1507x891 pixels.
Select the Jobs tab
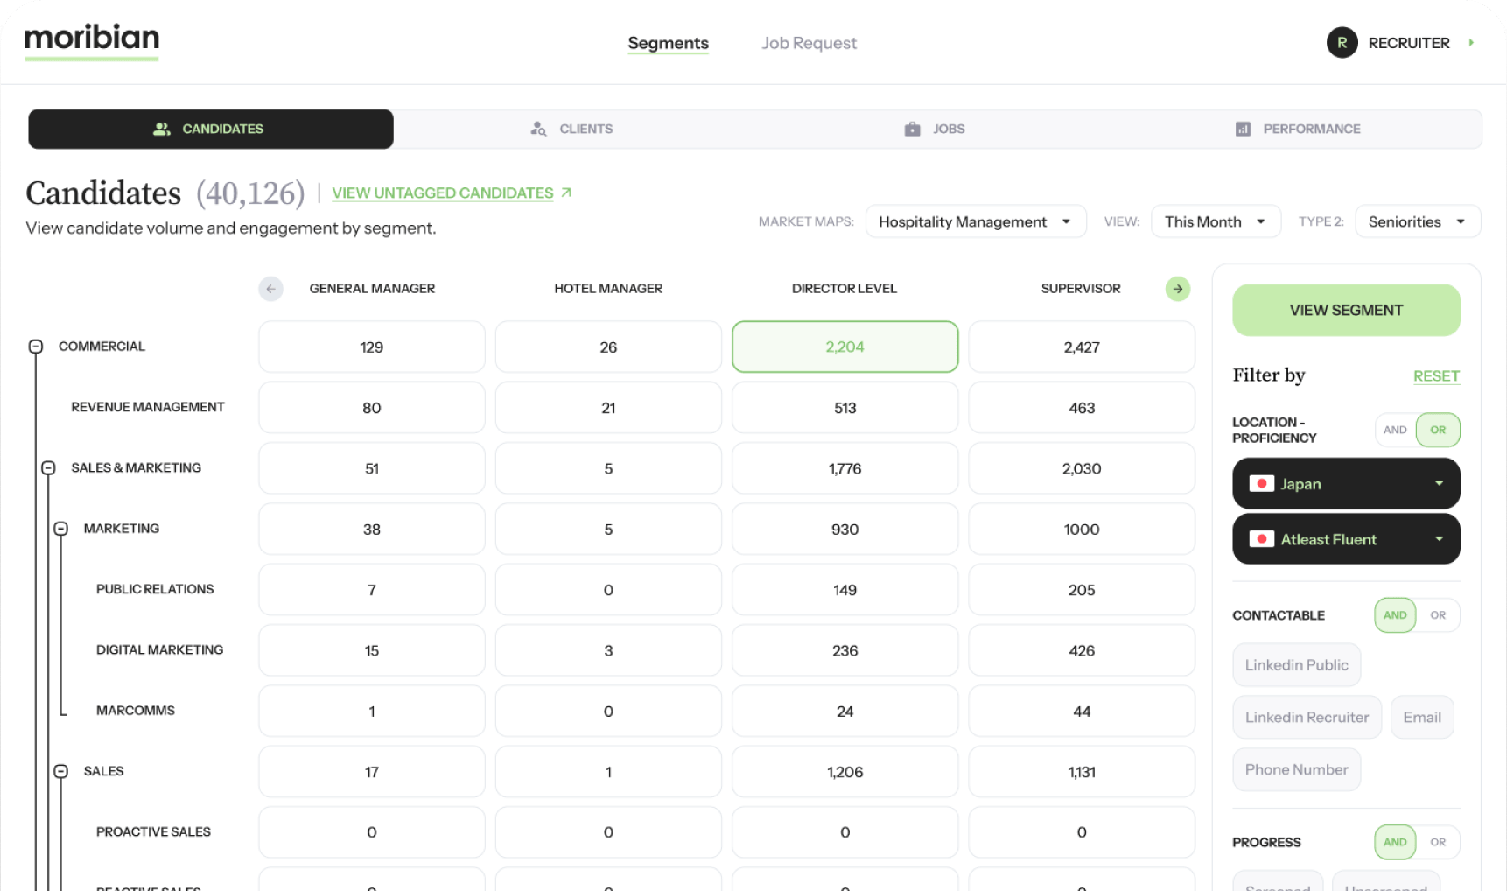[x=934, y=129]
